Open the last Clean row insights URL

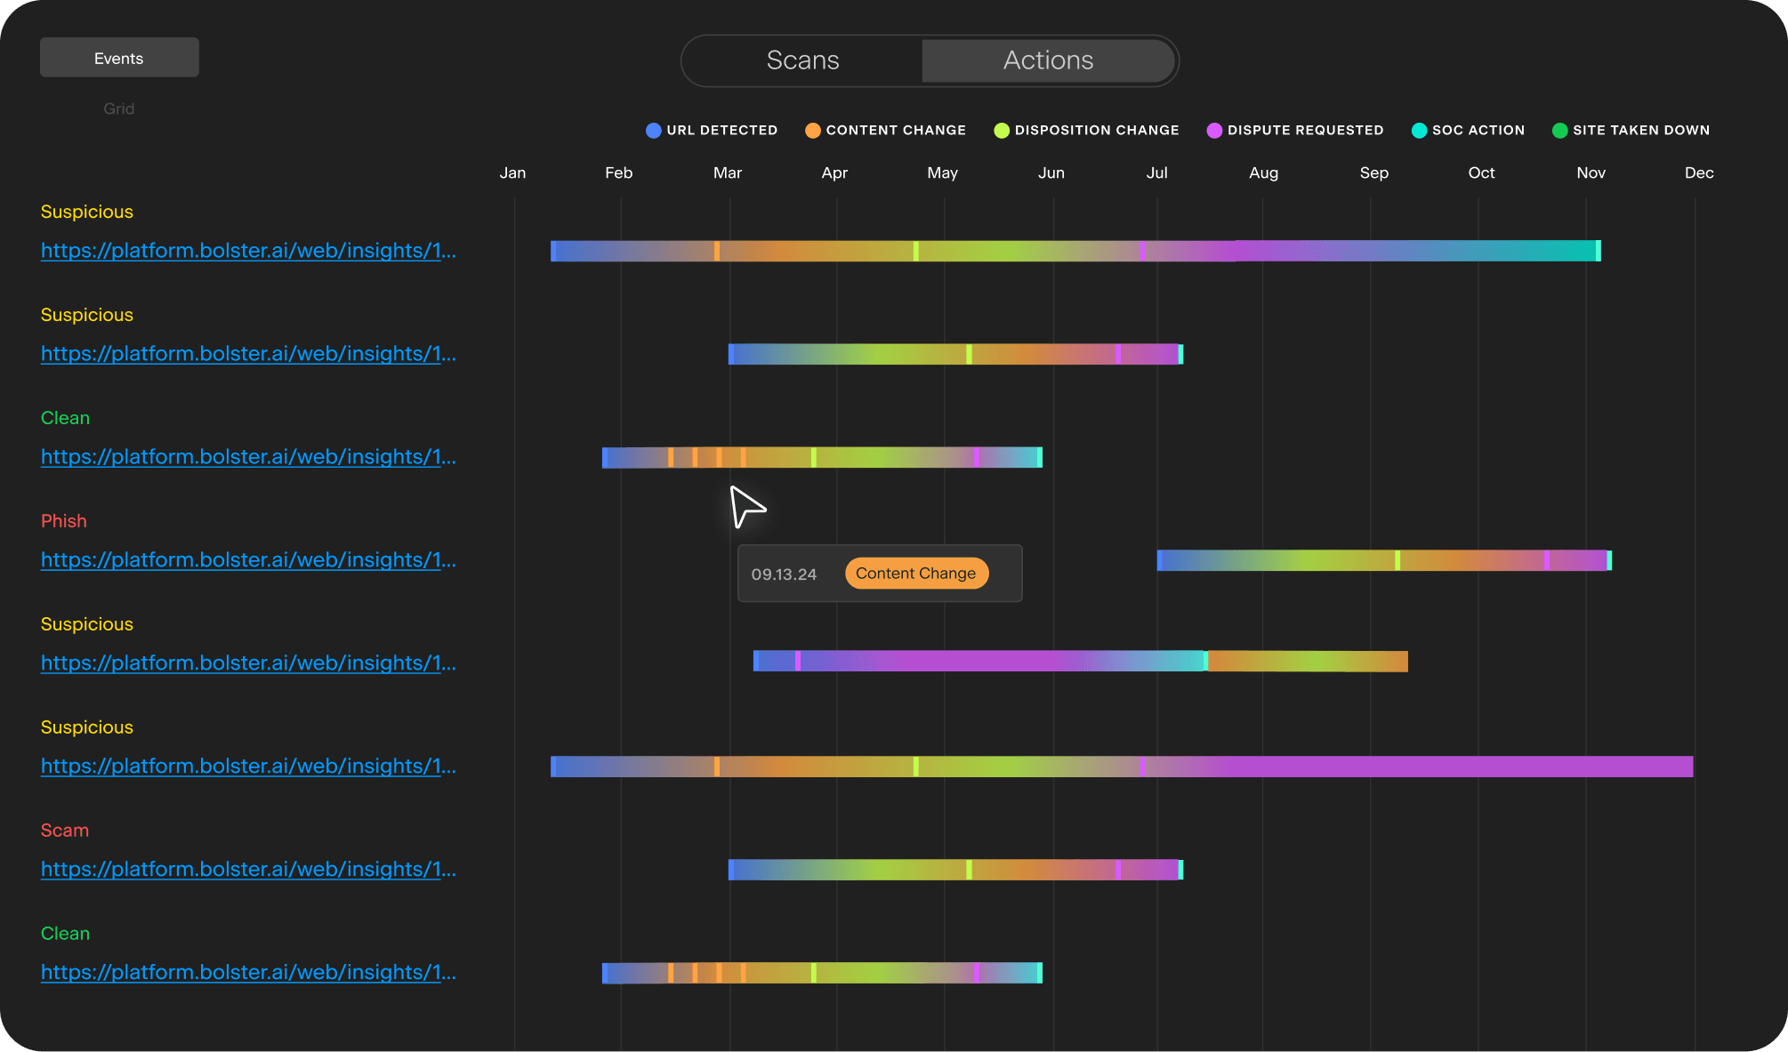click(248, 973)
